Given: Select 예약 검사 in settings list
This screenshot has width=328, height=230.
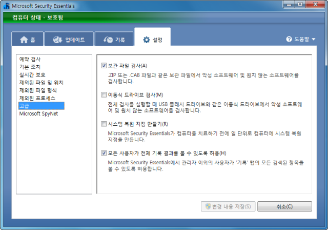Looking at the screenshot, I should (x=30, y=59).
